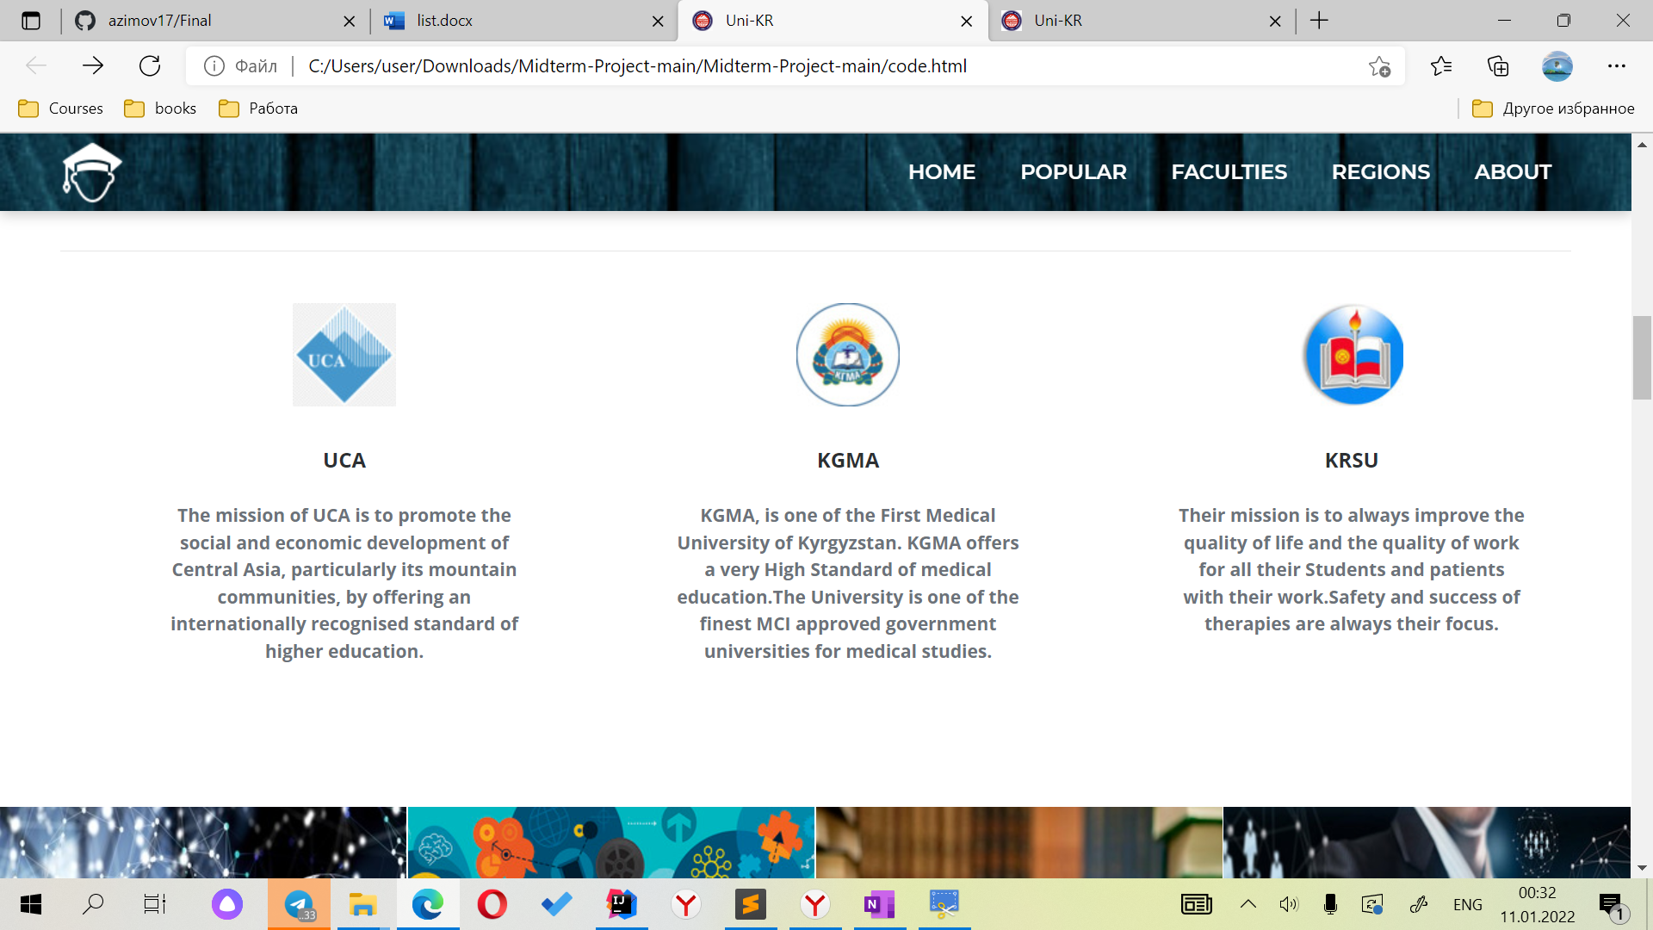Select FACULTIES in the navigation bar
This screenshot has height=930, width=1653.
[1229, 171]
